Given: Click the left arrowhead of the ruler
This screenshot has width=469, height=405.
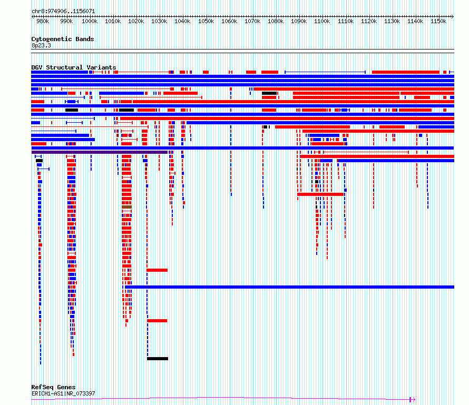Looking at the screenshot, I should (x=33, y=16).
